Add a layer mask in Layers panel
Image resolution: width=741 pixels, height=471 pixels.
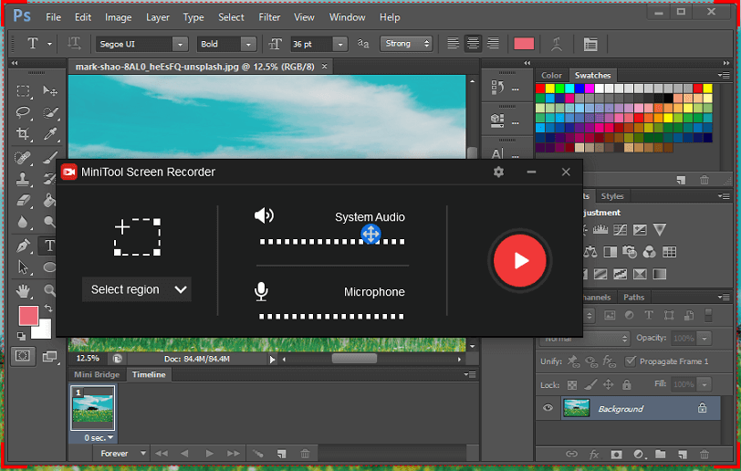pos(616,455)
